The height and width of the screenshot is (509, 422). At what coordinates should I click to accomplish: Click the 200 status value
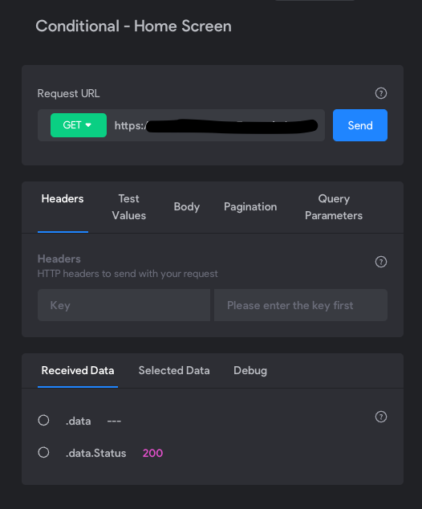point(152,453)
